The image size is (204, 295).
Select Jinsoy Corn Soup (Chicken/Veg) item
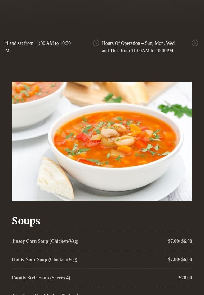pyautogui.click(x=45, y=241)
